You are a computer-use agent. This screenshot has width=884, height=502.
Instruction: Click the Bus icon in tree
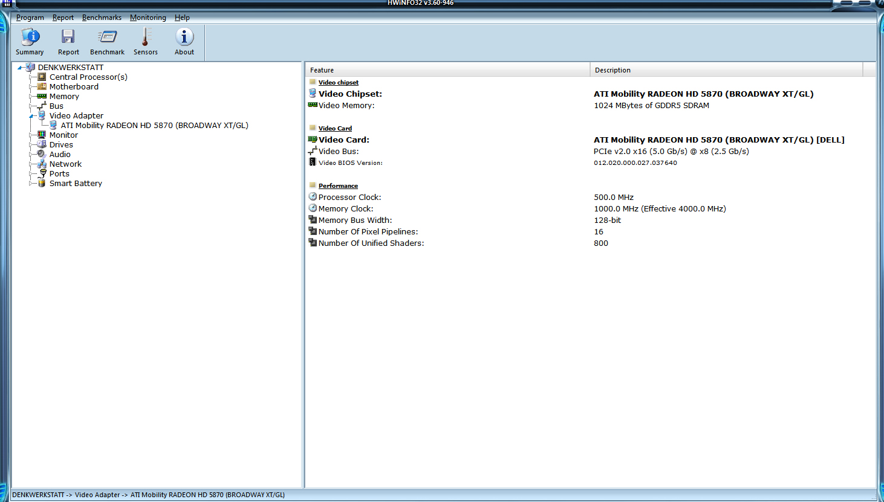point(42,106)
